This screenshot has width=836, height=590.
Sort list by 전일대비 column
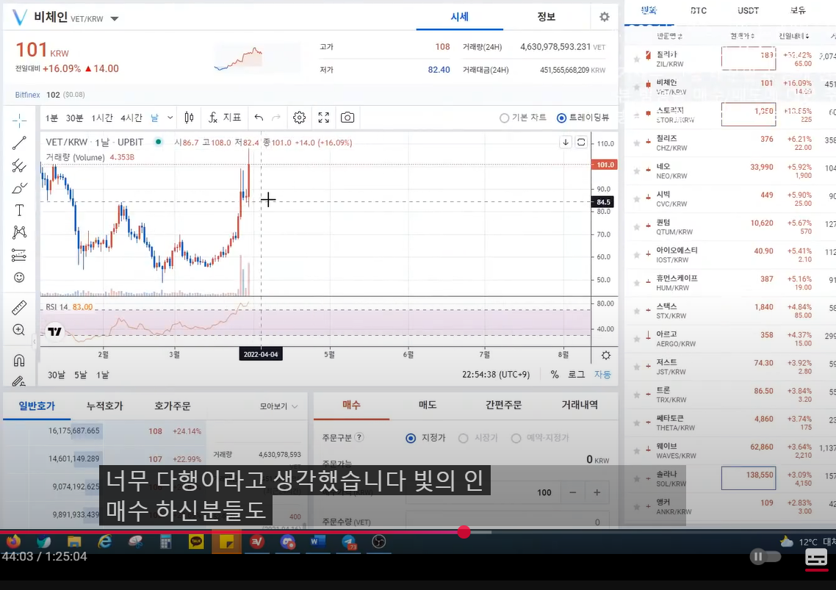[793, 36]
